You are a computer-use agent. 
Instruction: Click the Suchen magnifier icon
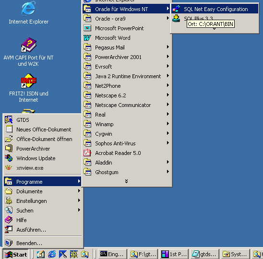click(9, 210)
